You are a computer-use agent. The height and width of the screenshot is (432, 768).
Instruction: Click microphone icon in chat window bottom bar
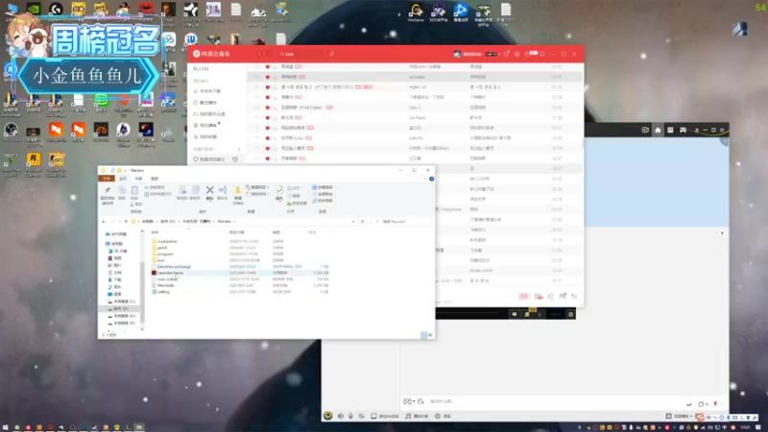pyautogui.click(x=350, y=416)
